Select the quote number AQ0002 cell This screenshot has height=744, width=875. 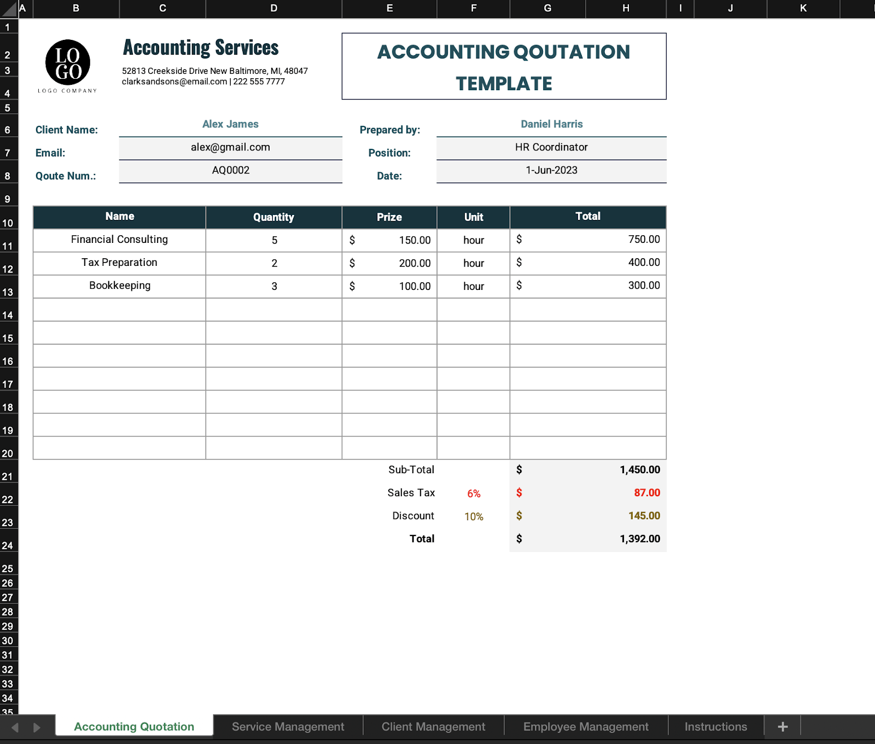(x=230, y=170)
